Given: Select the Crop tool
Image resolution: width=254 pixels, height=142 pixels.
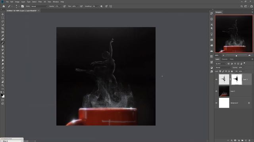Looking at the screenshot, I should coord(3,28).
